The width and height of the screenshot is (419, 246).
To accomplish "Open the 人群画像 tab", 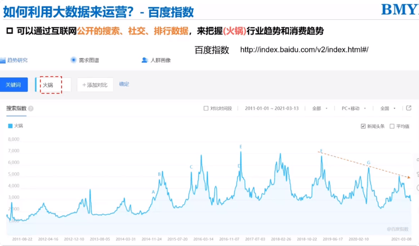I will coord(156,60).
